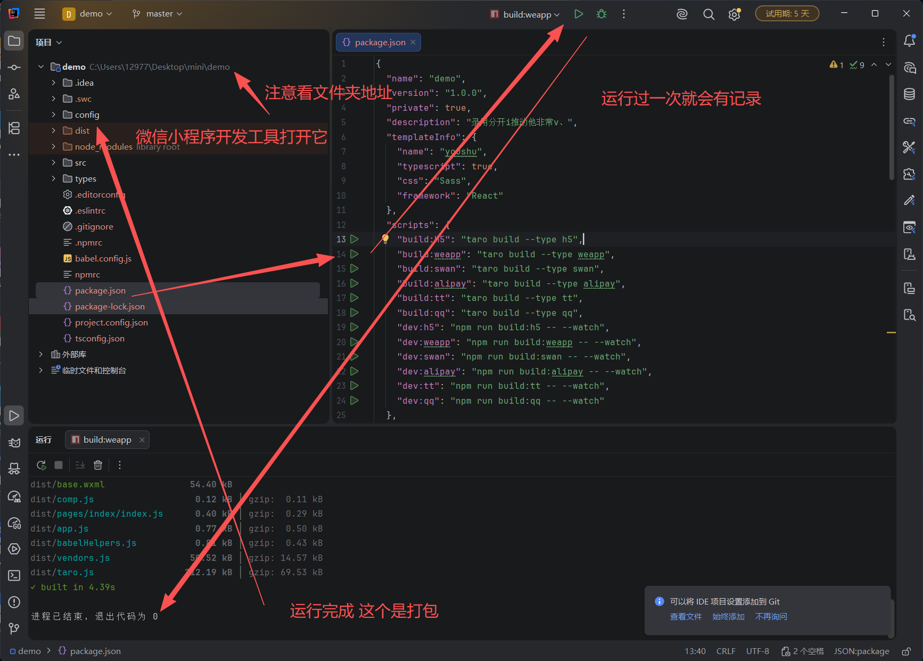Expand the .idea folder

click(53, 83)
